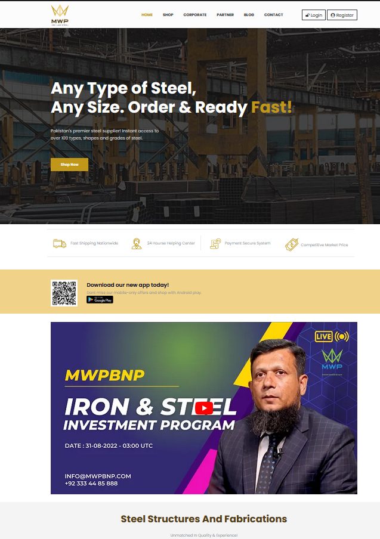Screen dimensions: 380x539
Task: Click the 24 hour support agent icon
Action: coord(137,244)
